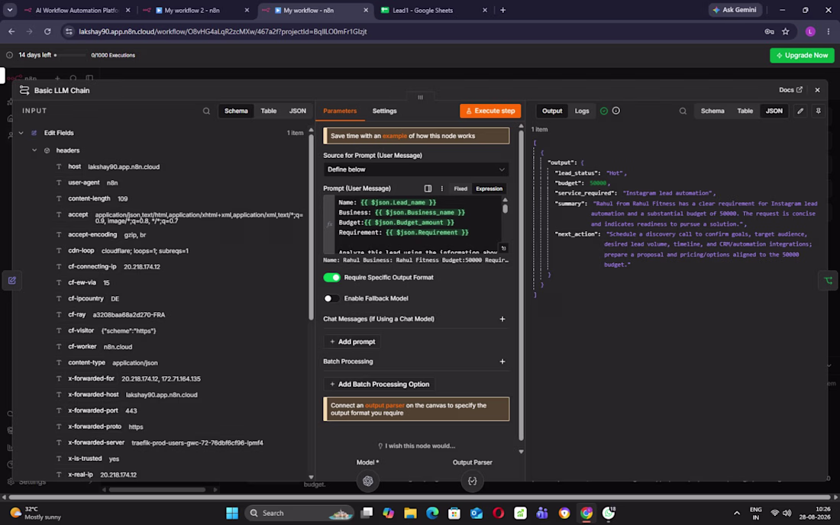The height and width of the screenshot is (525, 840).
Task: Collapse the headers group
Action: (34, 150)
